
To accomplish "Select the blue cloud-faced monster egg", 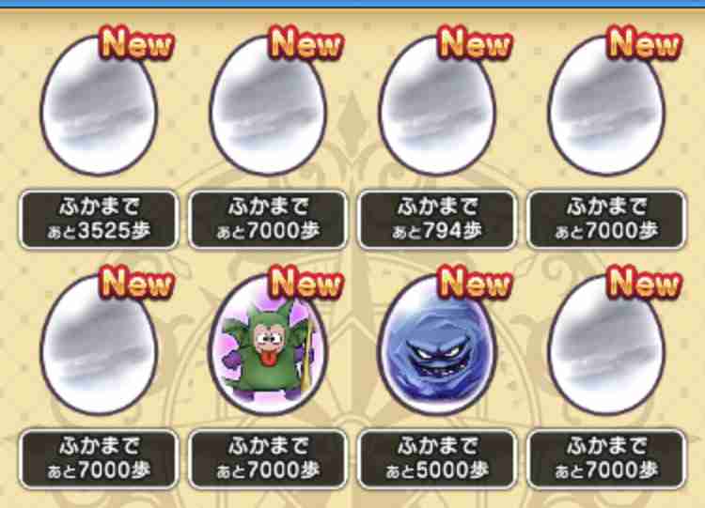I will [437, 345].
